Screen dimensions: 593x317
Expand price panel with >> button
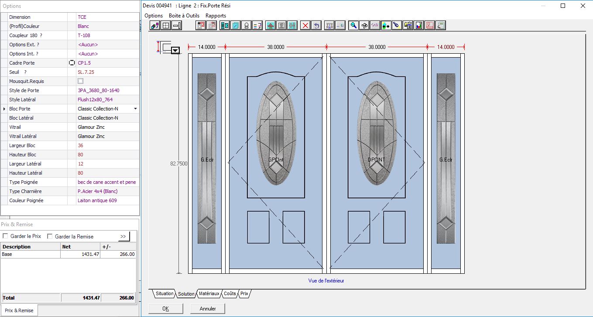tap(123, 236)
